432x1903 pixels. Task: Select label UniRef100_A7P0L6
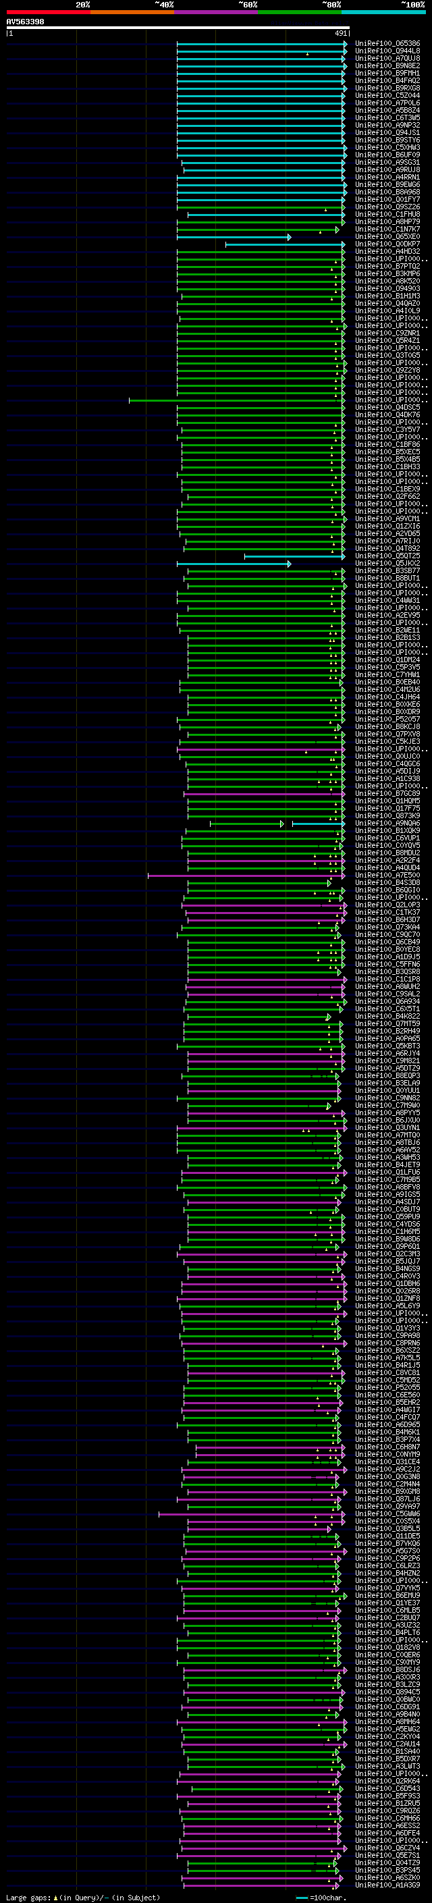pos(387,103)
